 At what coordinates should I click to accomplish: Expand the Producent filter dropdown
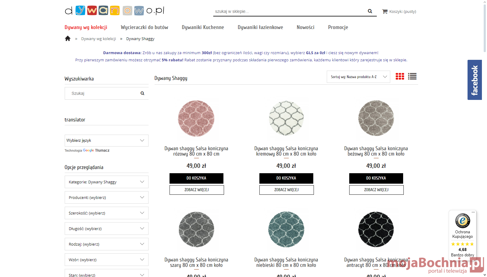point(106,198)
